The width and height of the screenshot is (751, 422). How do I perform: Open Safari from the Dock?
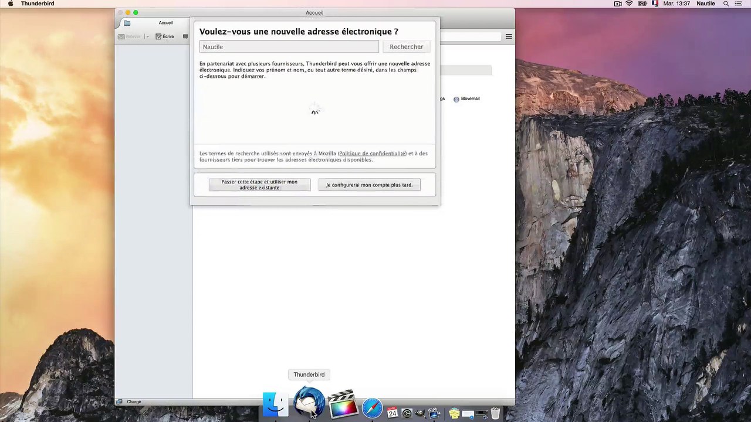coord(372,408)
